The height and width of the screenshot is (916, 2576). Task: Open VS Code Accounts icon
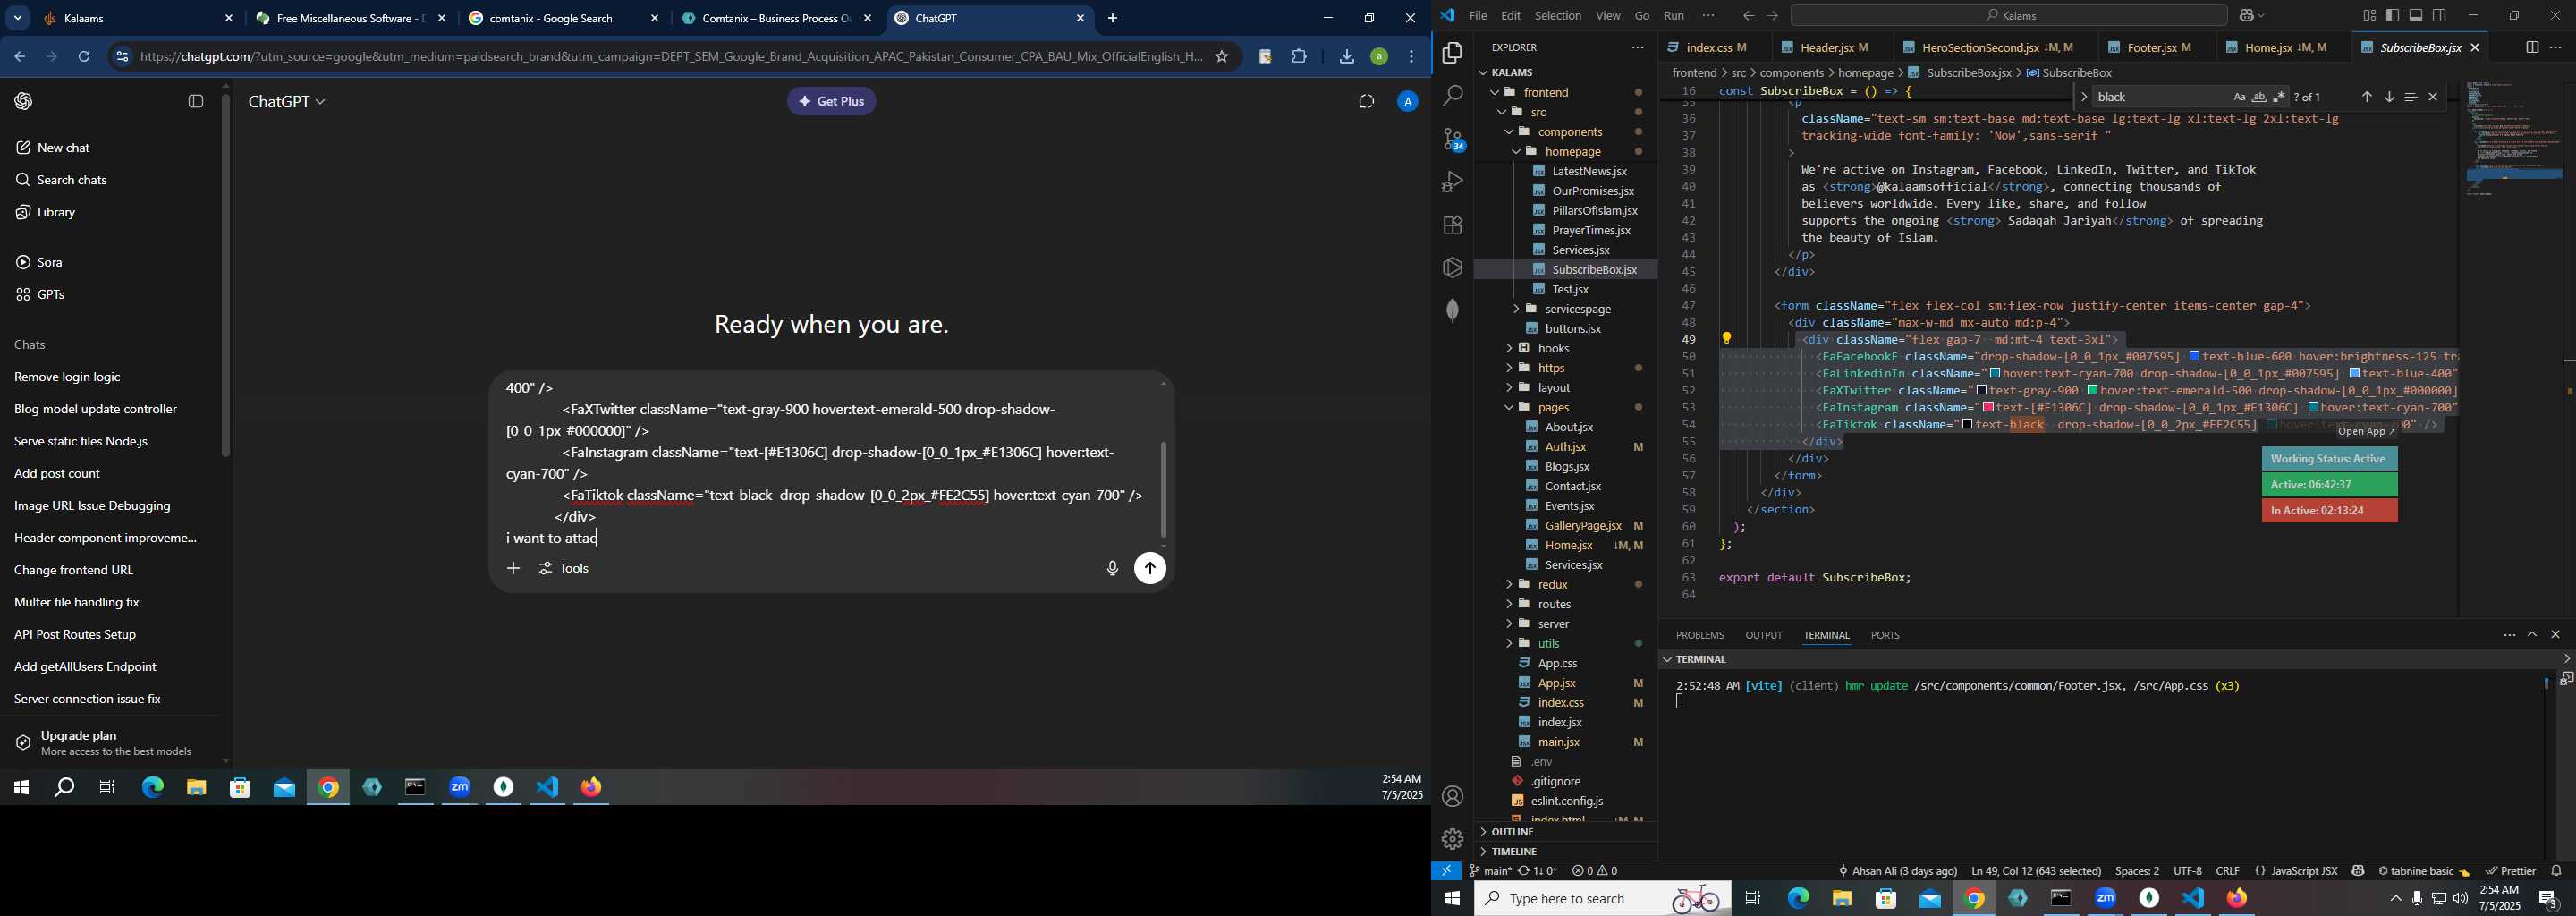coord(1452,796)
